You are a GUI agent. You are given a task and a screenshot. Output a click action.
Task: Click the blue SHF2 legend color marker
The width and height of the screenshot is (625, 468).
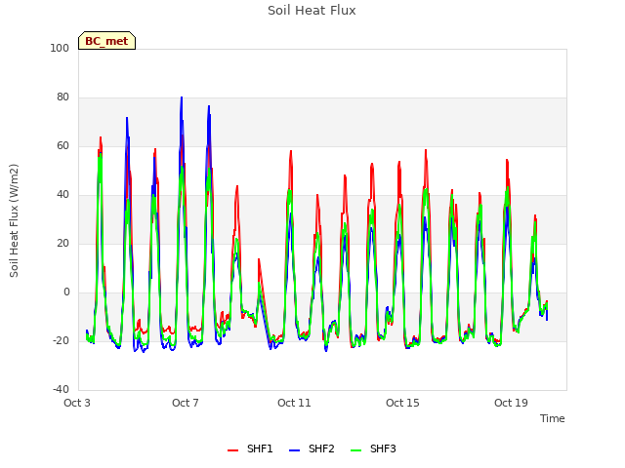point(294,450)
